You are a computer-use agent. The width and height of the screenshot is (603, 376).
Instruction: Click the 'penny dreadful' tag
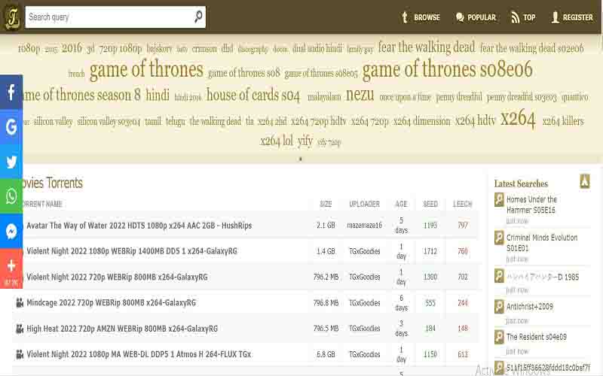pos(459,97)
